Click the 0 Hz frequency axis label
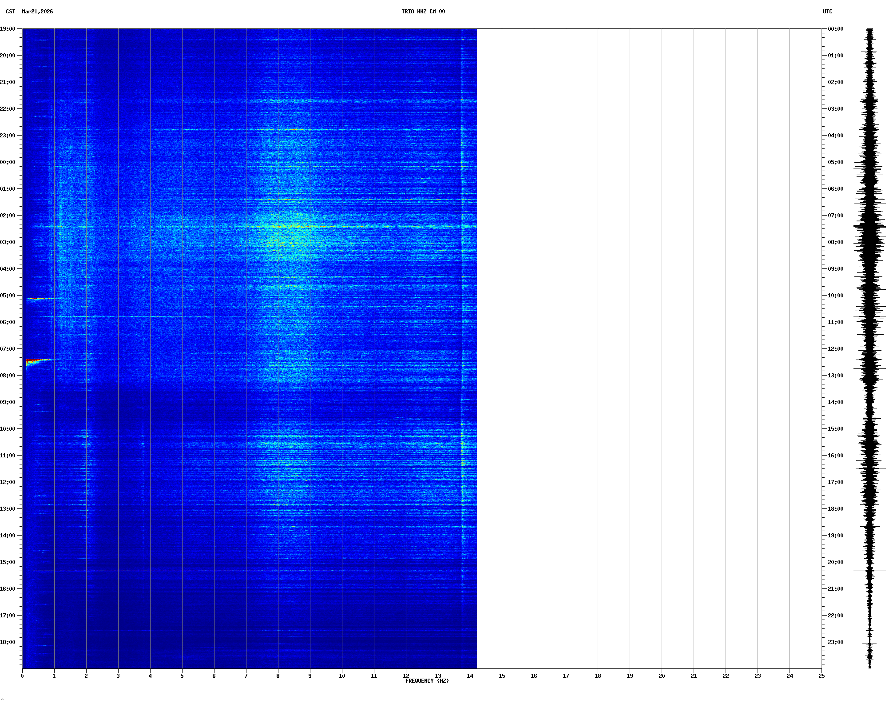Image resolution: width=889 pixels, height=704 pixels. click(22, 676)
